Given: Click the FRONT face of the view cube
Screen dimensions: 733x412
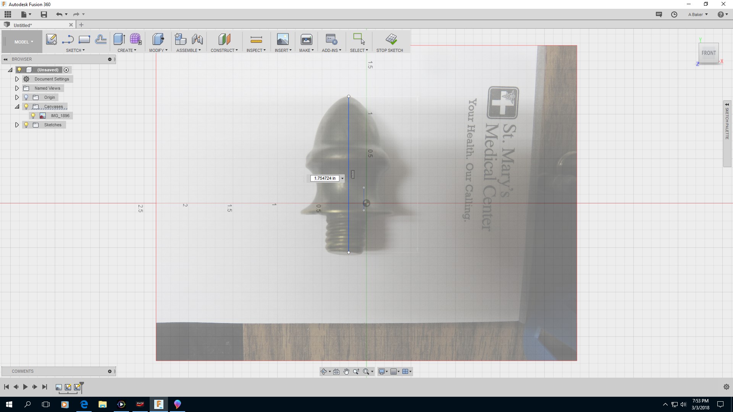Looking at the screenshot, I should pos(708,53).
